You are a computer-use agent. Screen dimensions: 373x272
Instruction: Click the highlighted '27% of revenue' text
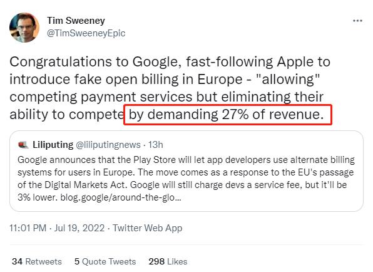(x=273, y=115)
